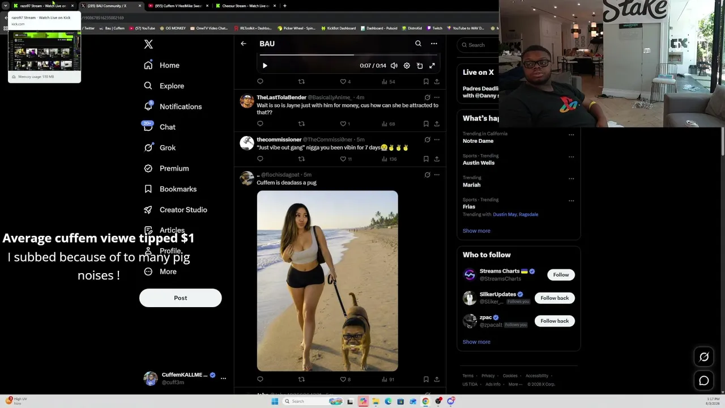The width and height of the screenshot is (725, 408).
Task: Switch to Cuffem V HeelMike YouTube tab
Action: [x=178, y=6]
